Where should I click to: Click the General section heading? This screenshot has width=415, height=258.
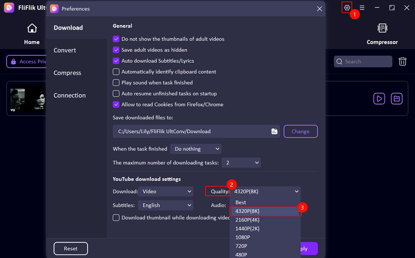coord(122,26)
